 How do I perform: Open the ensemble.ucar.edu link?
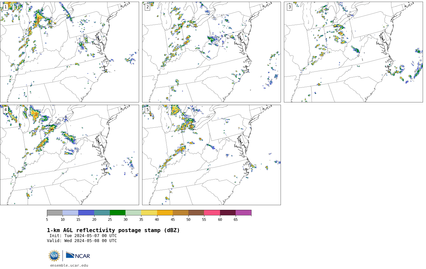[x=69, y=265]
